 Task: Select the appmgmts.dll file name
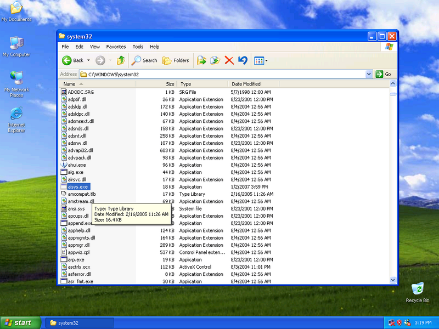pos(81,238)
